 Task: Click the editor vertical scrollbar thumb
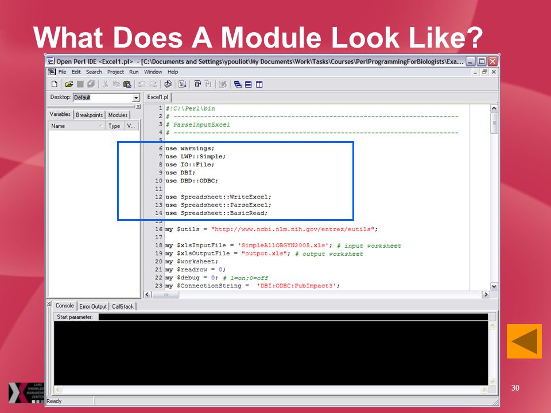click(494, 123)
